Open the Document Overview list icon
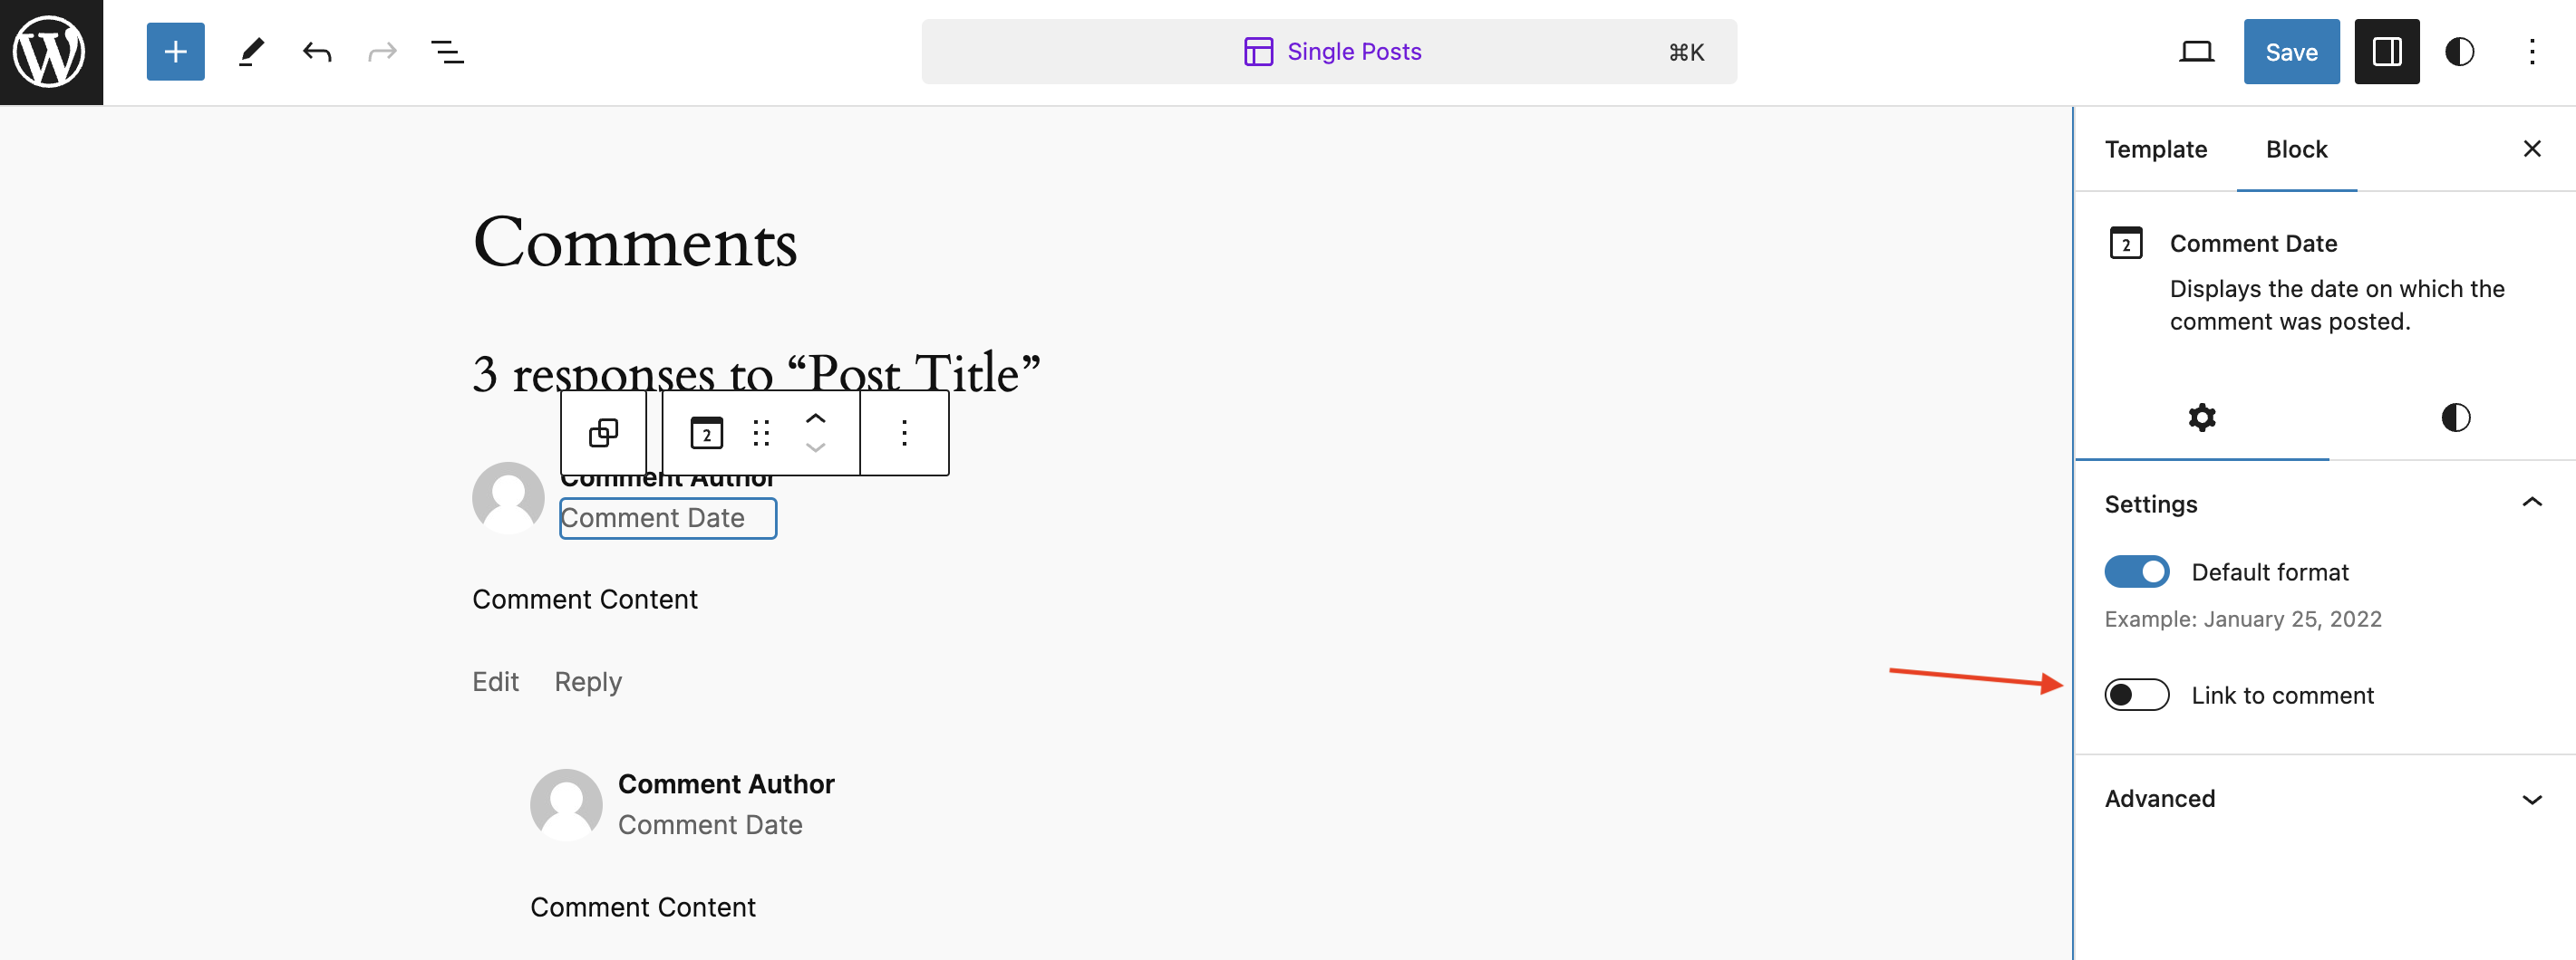2576x960 pixels. pos(447,52)
